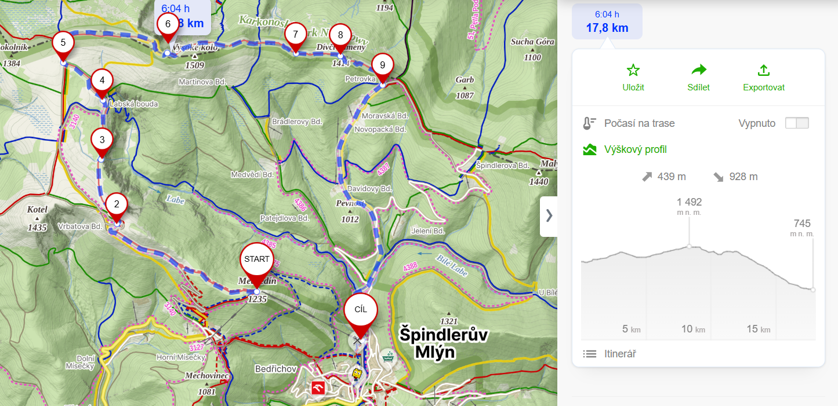Image resolution: width=838 pixels, height=406 pixels.
Task: Click the Sdílet button
Action: coord(699,78)
